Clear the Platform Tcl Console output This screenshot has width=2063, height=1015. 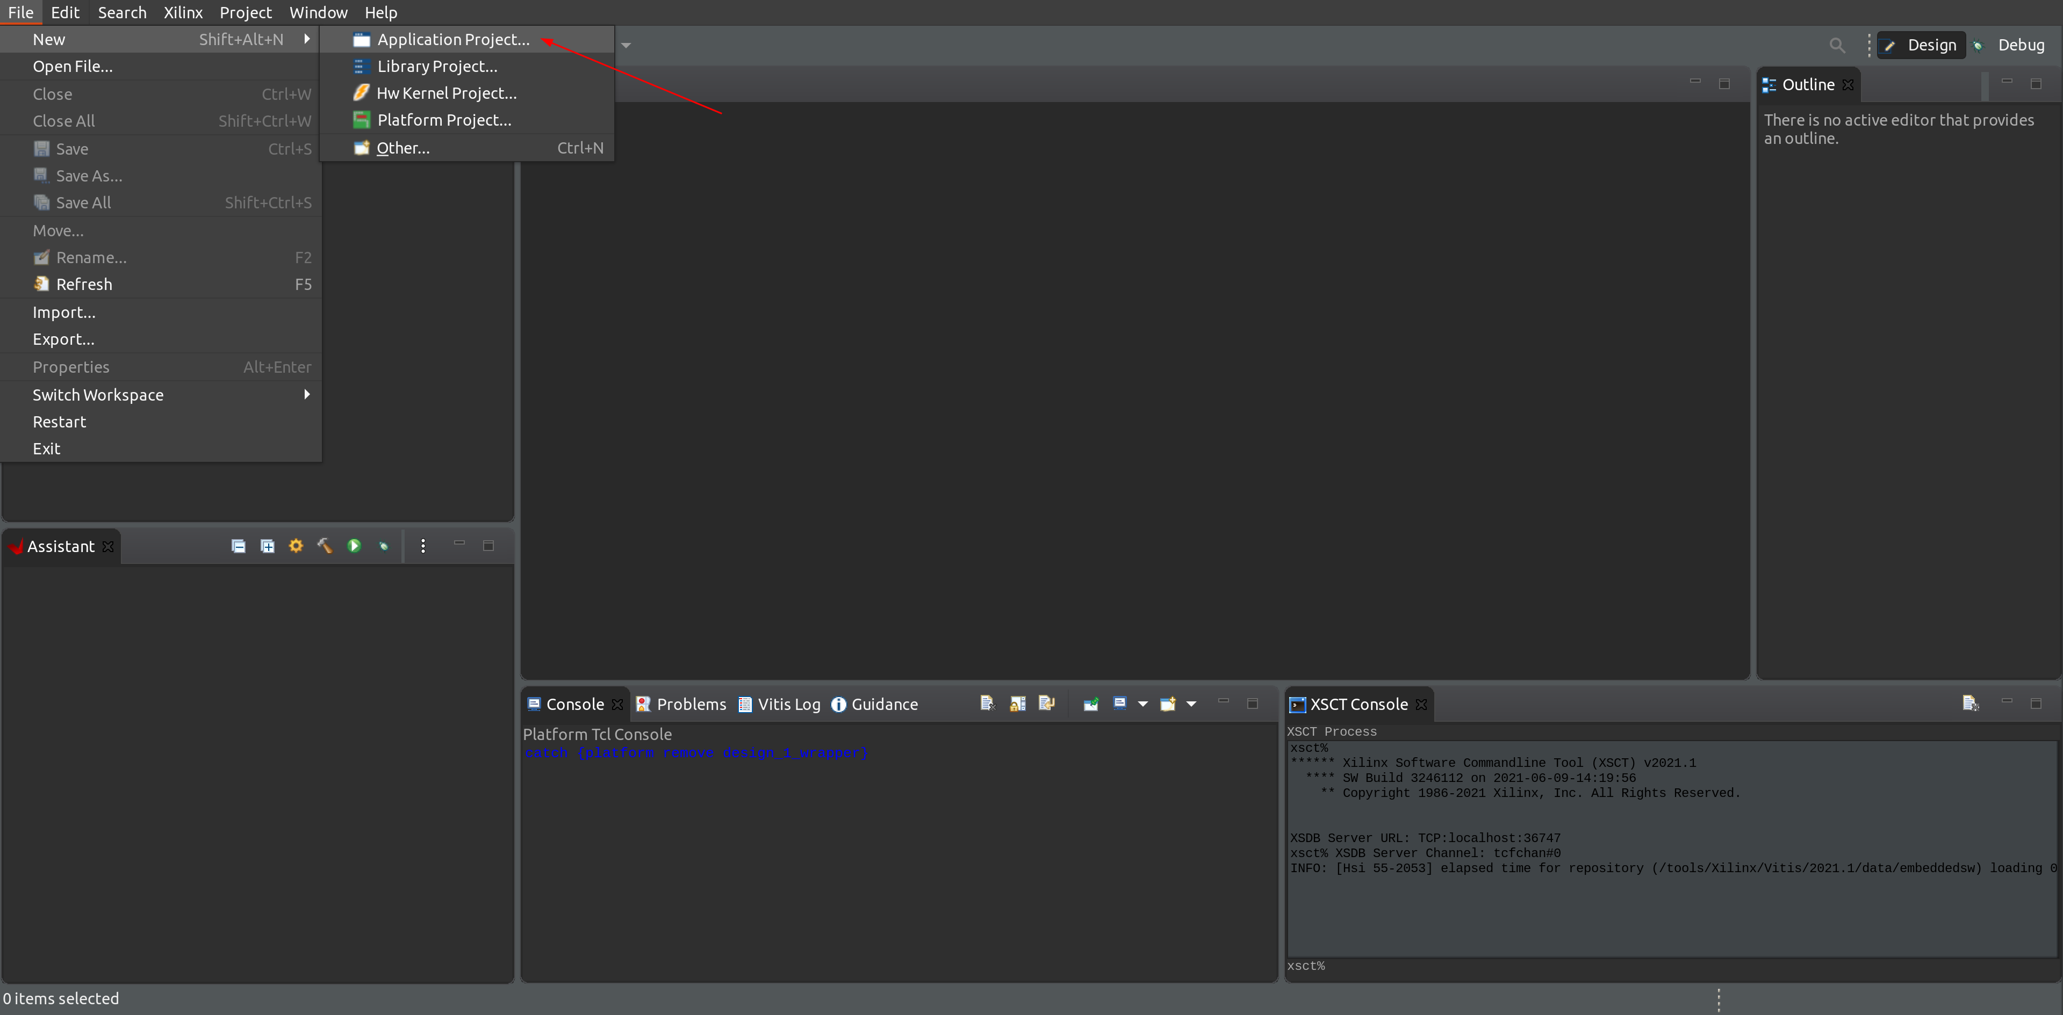[x=987, y=704]
